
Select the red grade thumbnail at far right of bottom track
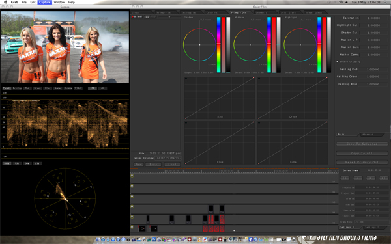(x=222, y=228)
